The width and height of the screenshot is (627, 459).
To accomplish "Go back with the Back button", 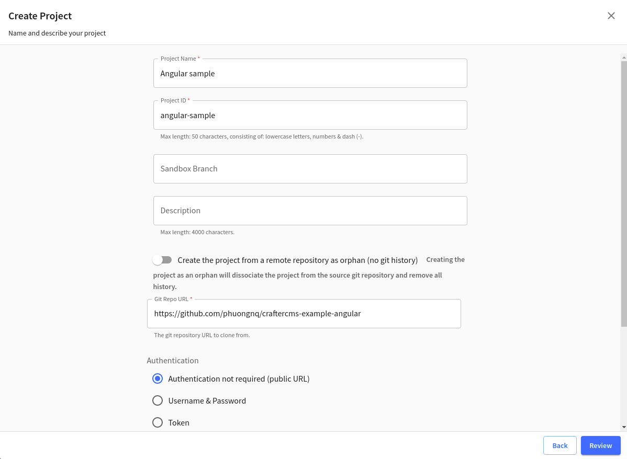I will tap(559, 445).
